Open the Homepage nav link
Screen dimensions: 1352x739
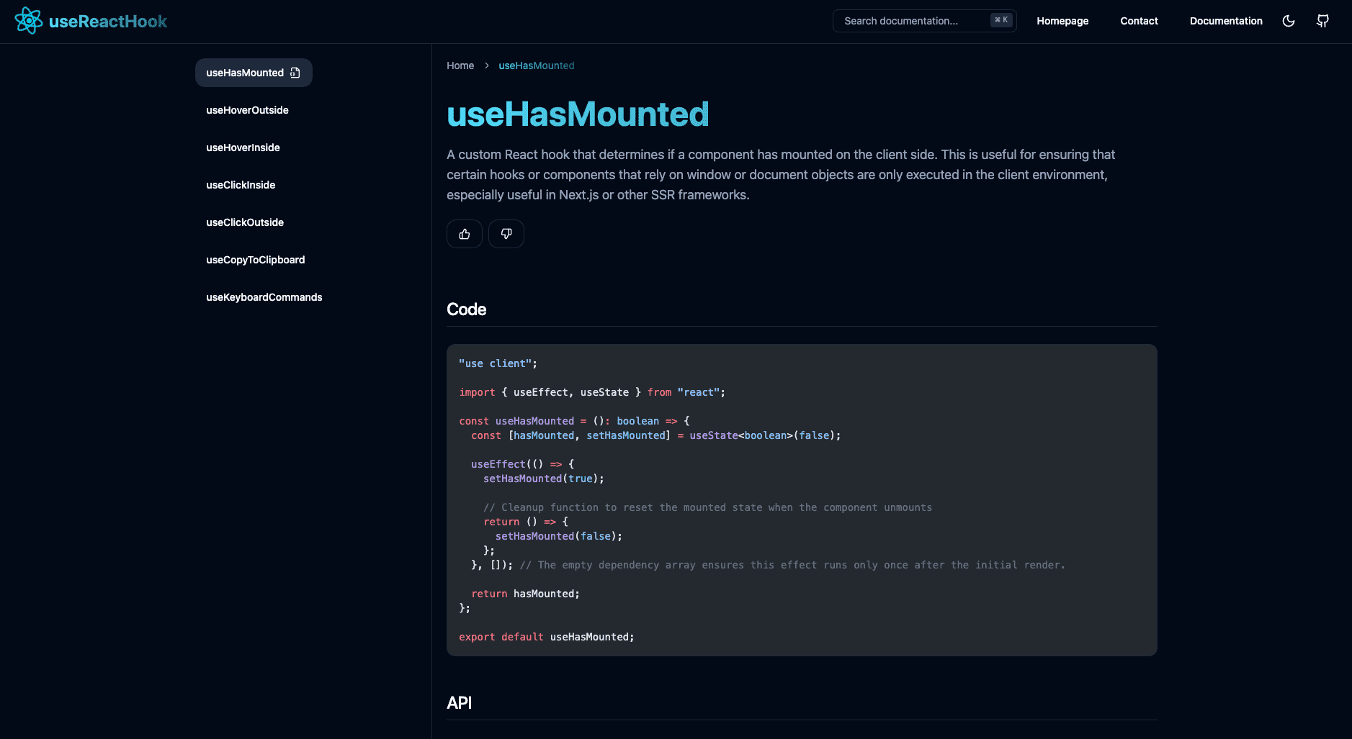(1062, 21)
